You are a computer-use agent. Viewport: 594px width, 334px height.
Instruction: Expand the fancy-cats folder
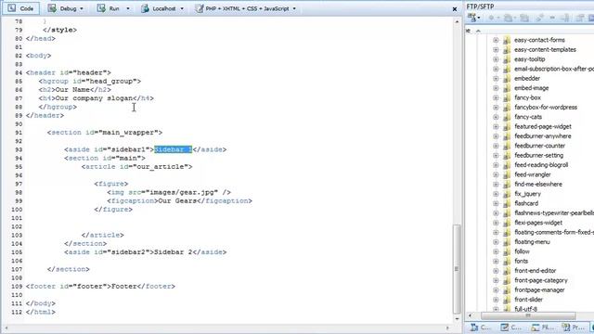coord(496,117)
